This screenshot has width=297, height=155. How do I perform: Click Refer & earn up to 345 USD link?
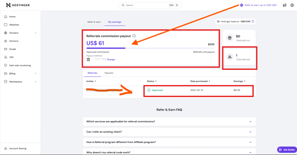pyautogui.click(x=260, y=5)
